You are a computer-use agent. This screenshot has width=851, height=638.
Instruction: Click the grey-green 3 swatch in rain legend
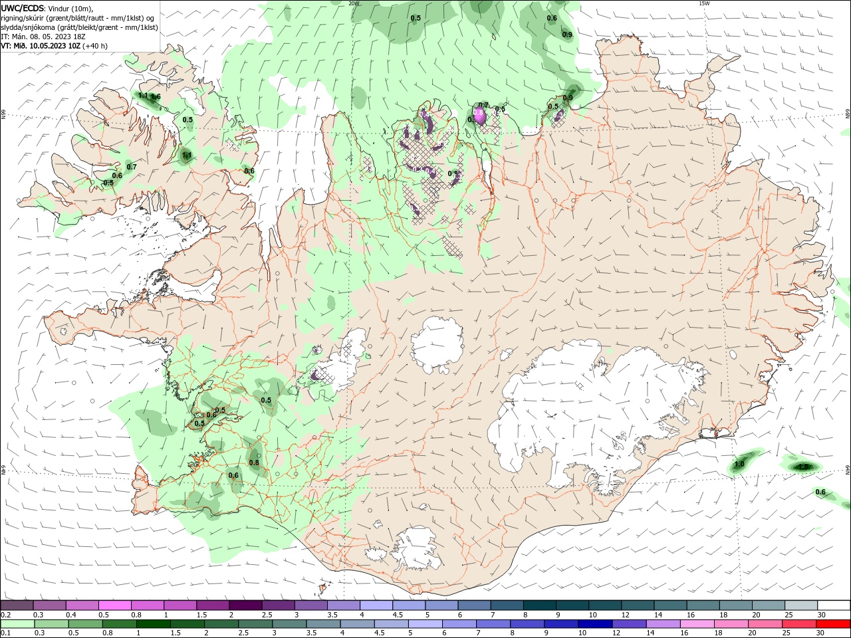click(x=289, y=624)
